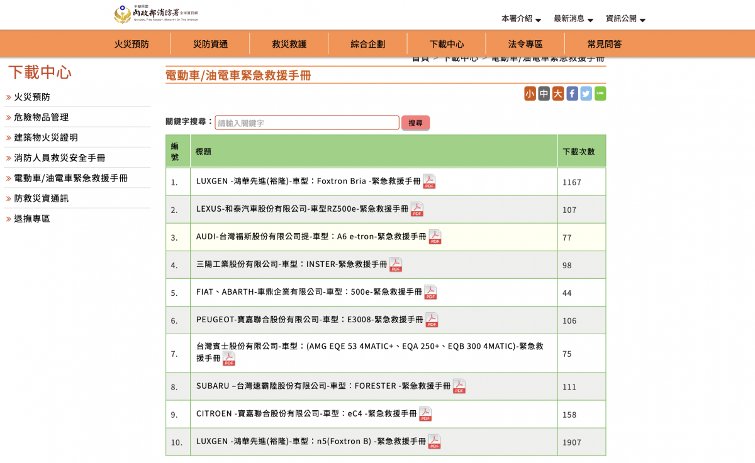Expand the 本署介紹 dropdown menu
The height and width of the screenshot is (463, 755).
(516, 18)
